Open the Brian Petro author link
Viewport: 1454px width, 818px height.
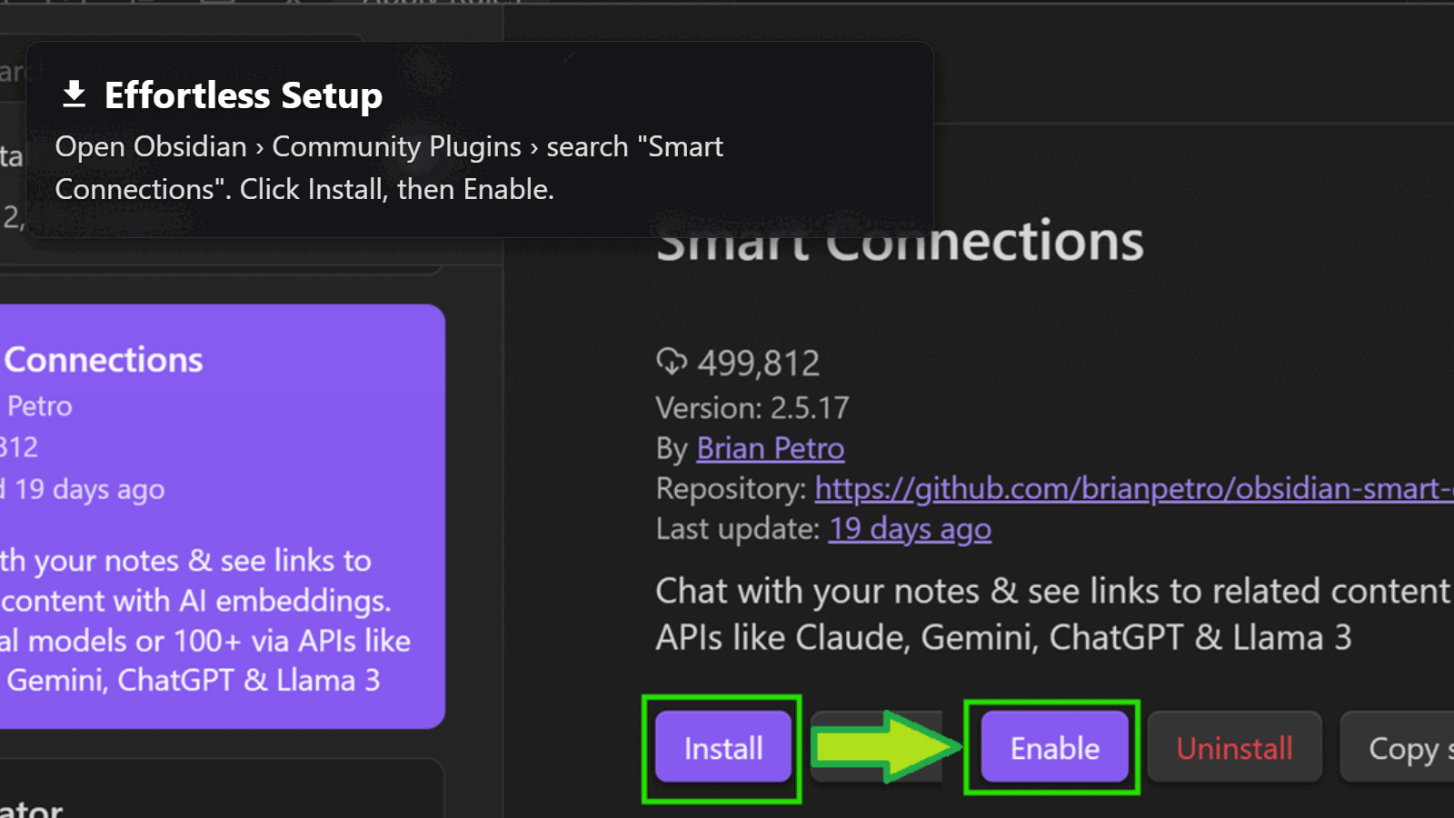pos(770,448)
